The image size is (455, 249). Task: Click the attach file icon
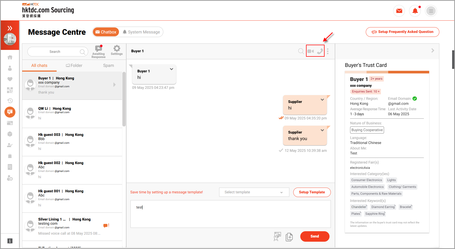289,237
